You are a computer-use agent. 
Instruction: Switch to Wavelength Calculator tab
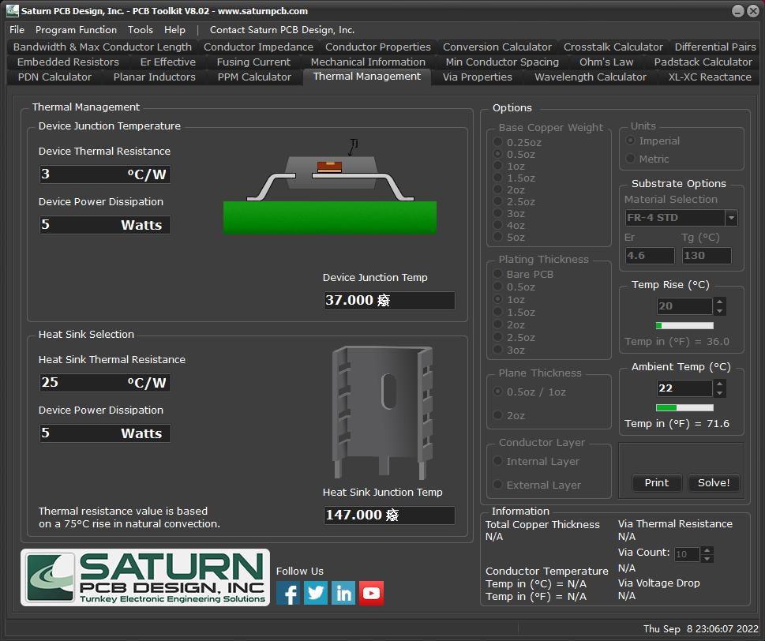tap(590, 77)
